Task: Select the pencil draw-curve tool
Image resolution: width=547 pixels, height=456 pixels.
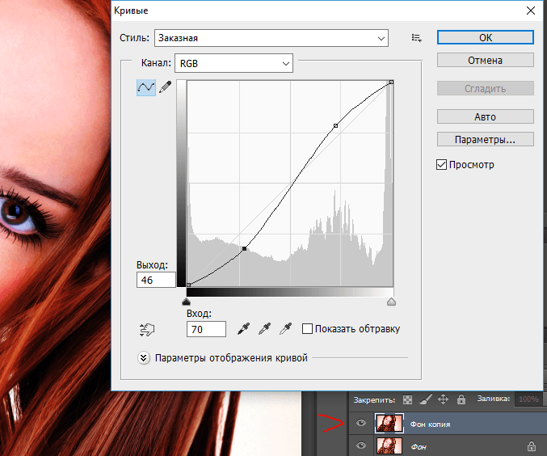Action: coord(166,87)
